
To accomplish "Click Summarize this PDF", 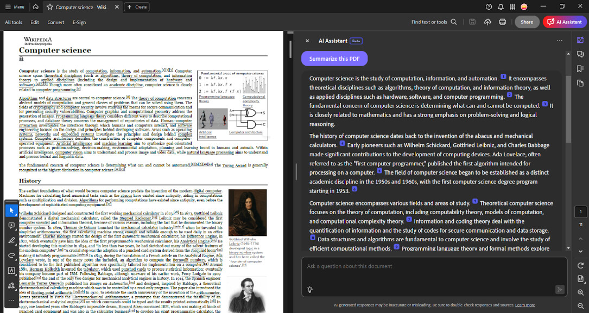I will click(x=334, y=59).
